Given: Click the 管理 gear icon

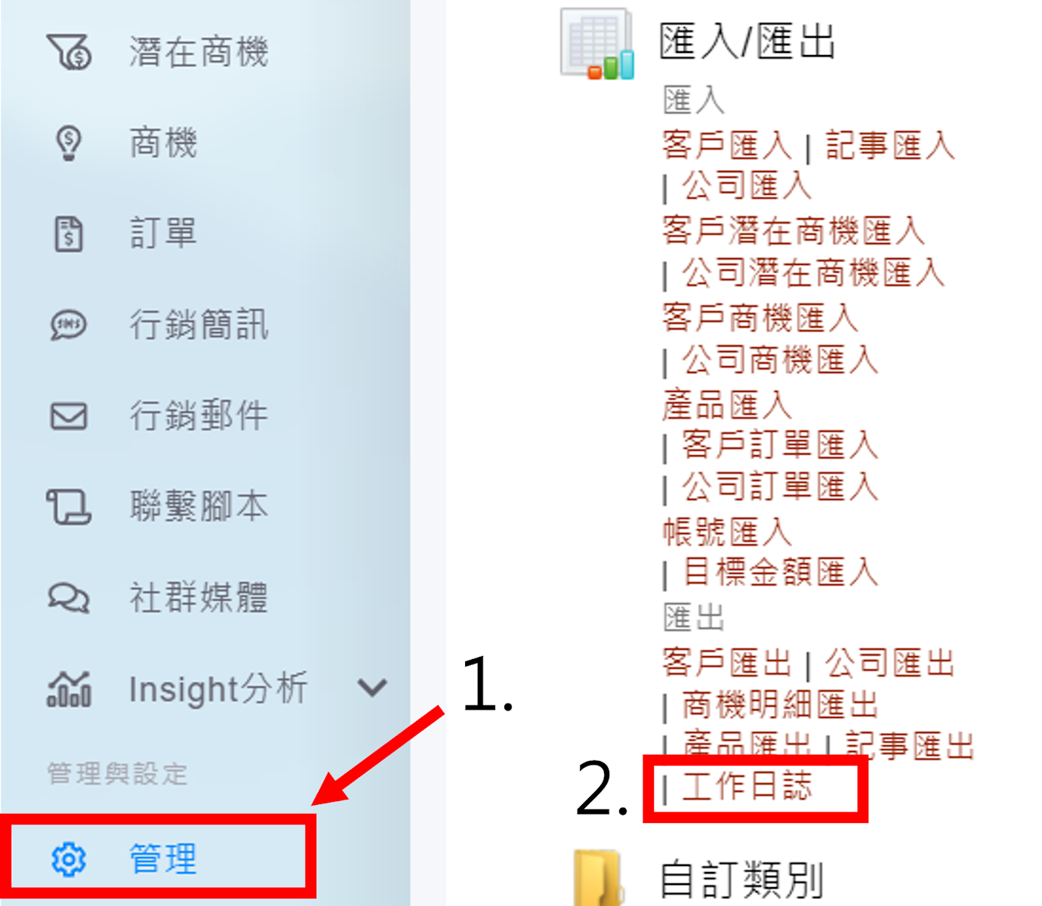Looking at the screenshot, I should point(69,859).
